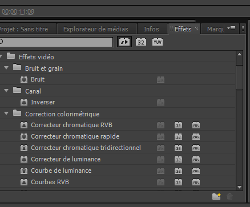Switch to the Explorateur de médias tab
The height and width of the screenshot is (207, 250).
(x=96, y=29)
